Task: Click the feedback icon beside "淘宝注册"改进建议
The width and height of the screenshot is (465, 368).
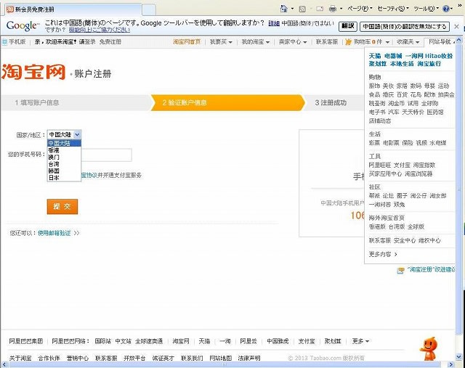Action: tap(400, 270)
